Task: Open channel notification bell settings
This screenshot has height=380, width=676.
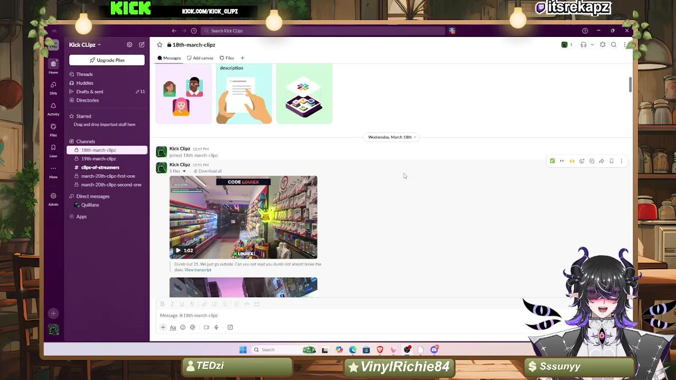Action: [x=603, y=45]
